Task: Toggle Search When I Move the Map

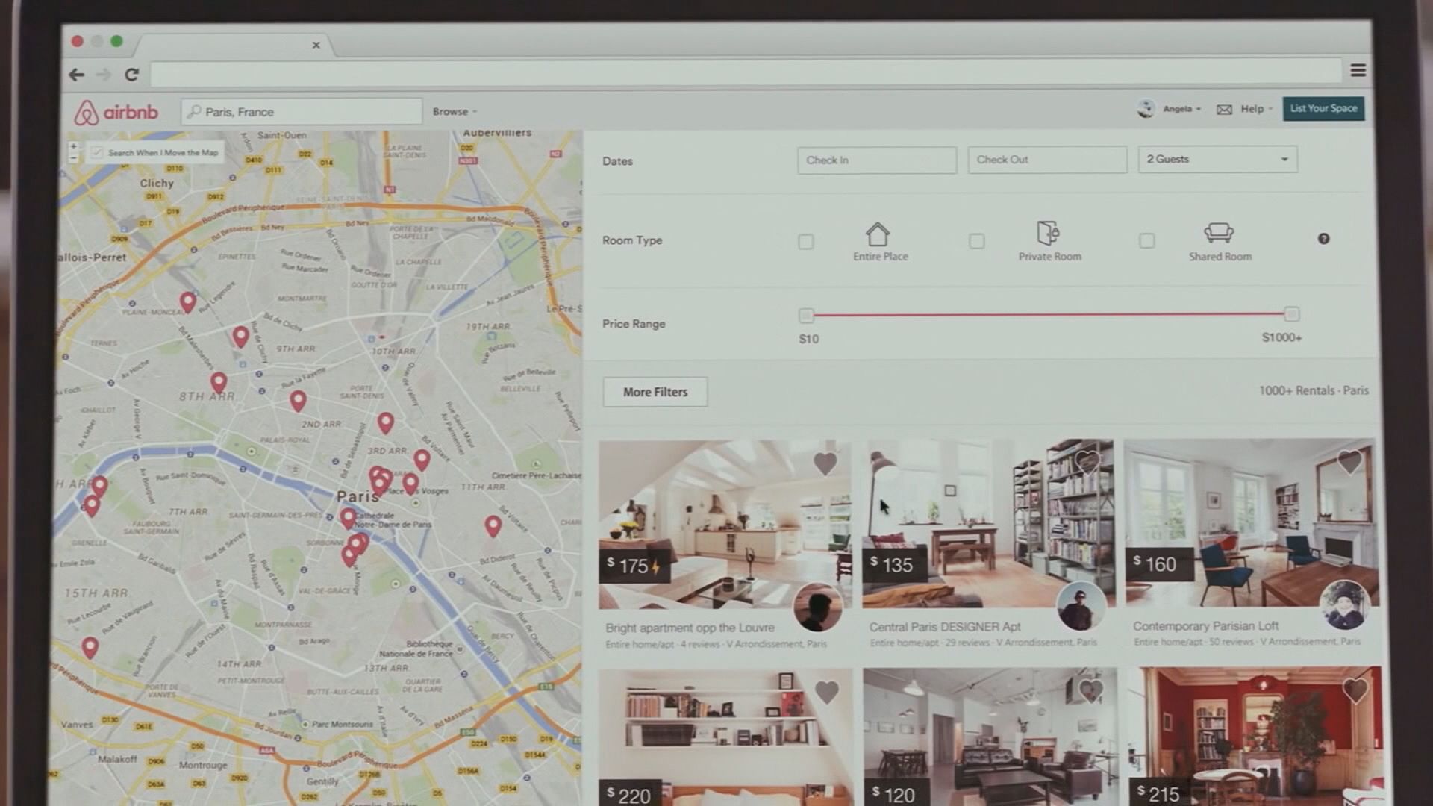Action: [x=96, y=152]
